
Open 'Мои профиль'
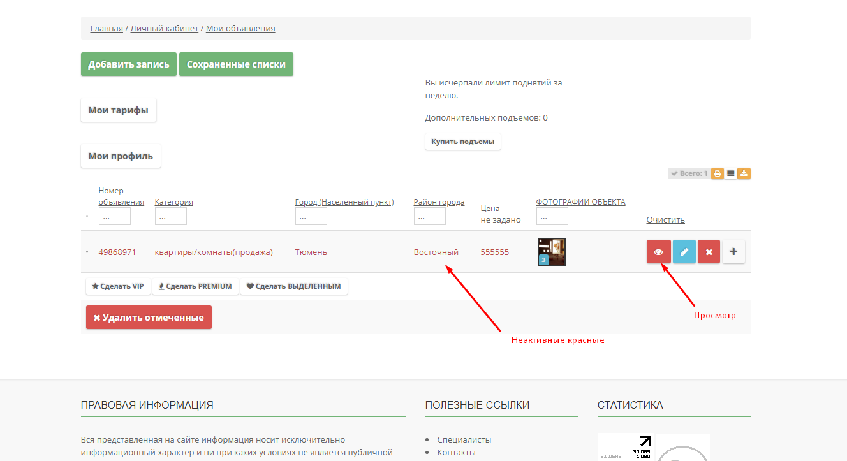(x=121, y=156)
